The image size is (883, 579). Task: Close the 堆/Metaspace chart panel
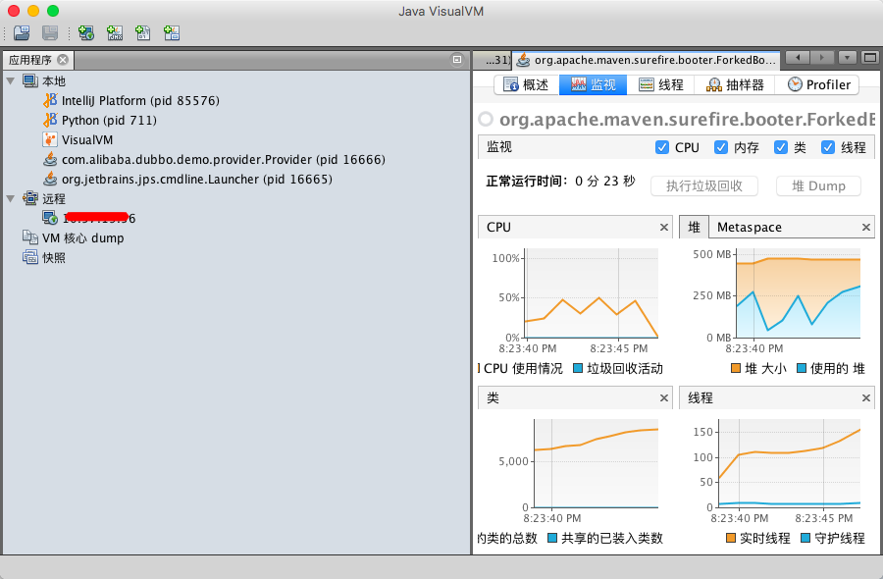tap(866, 227)
